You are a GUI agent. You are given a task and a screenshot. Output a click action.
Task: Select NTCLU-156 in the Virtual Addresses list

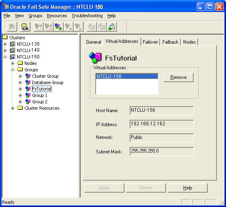tap(127, 76)
